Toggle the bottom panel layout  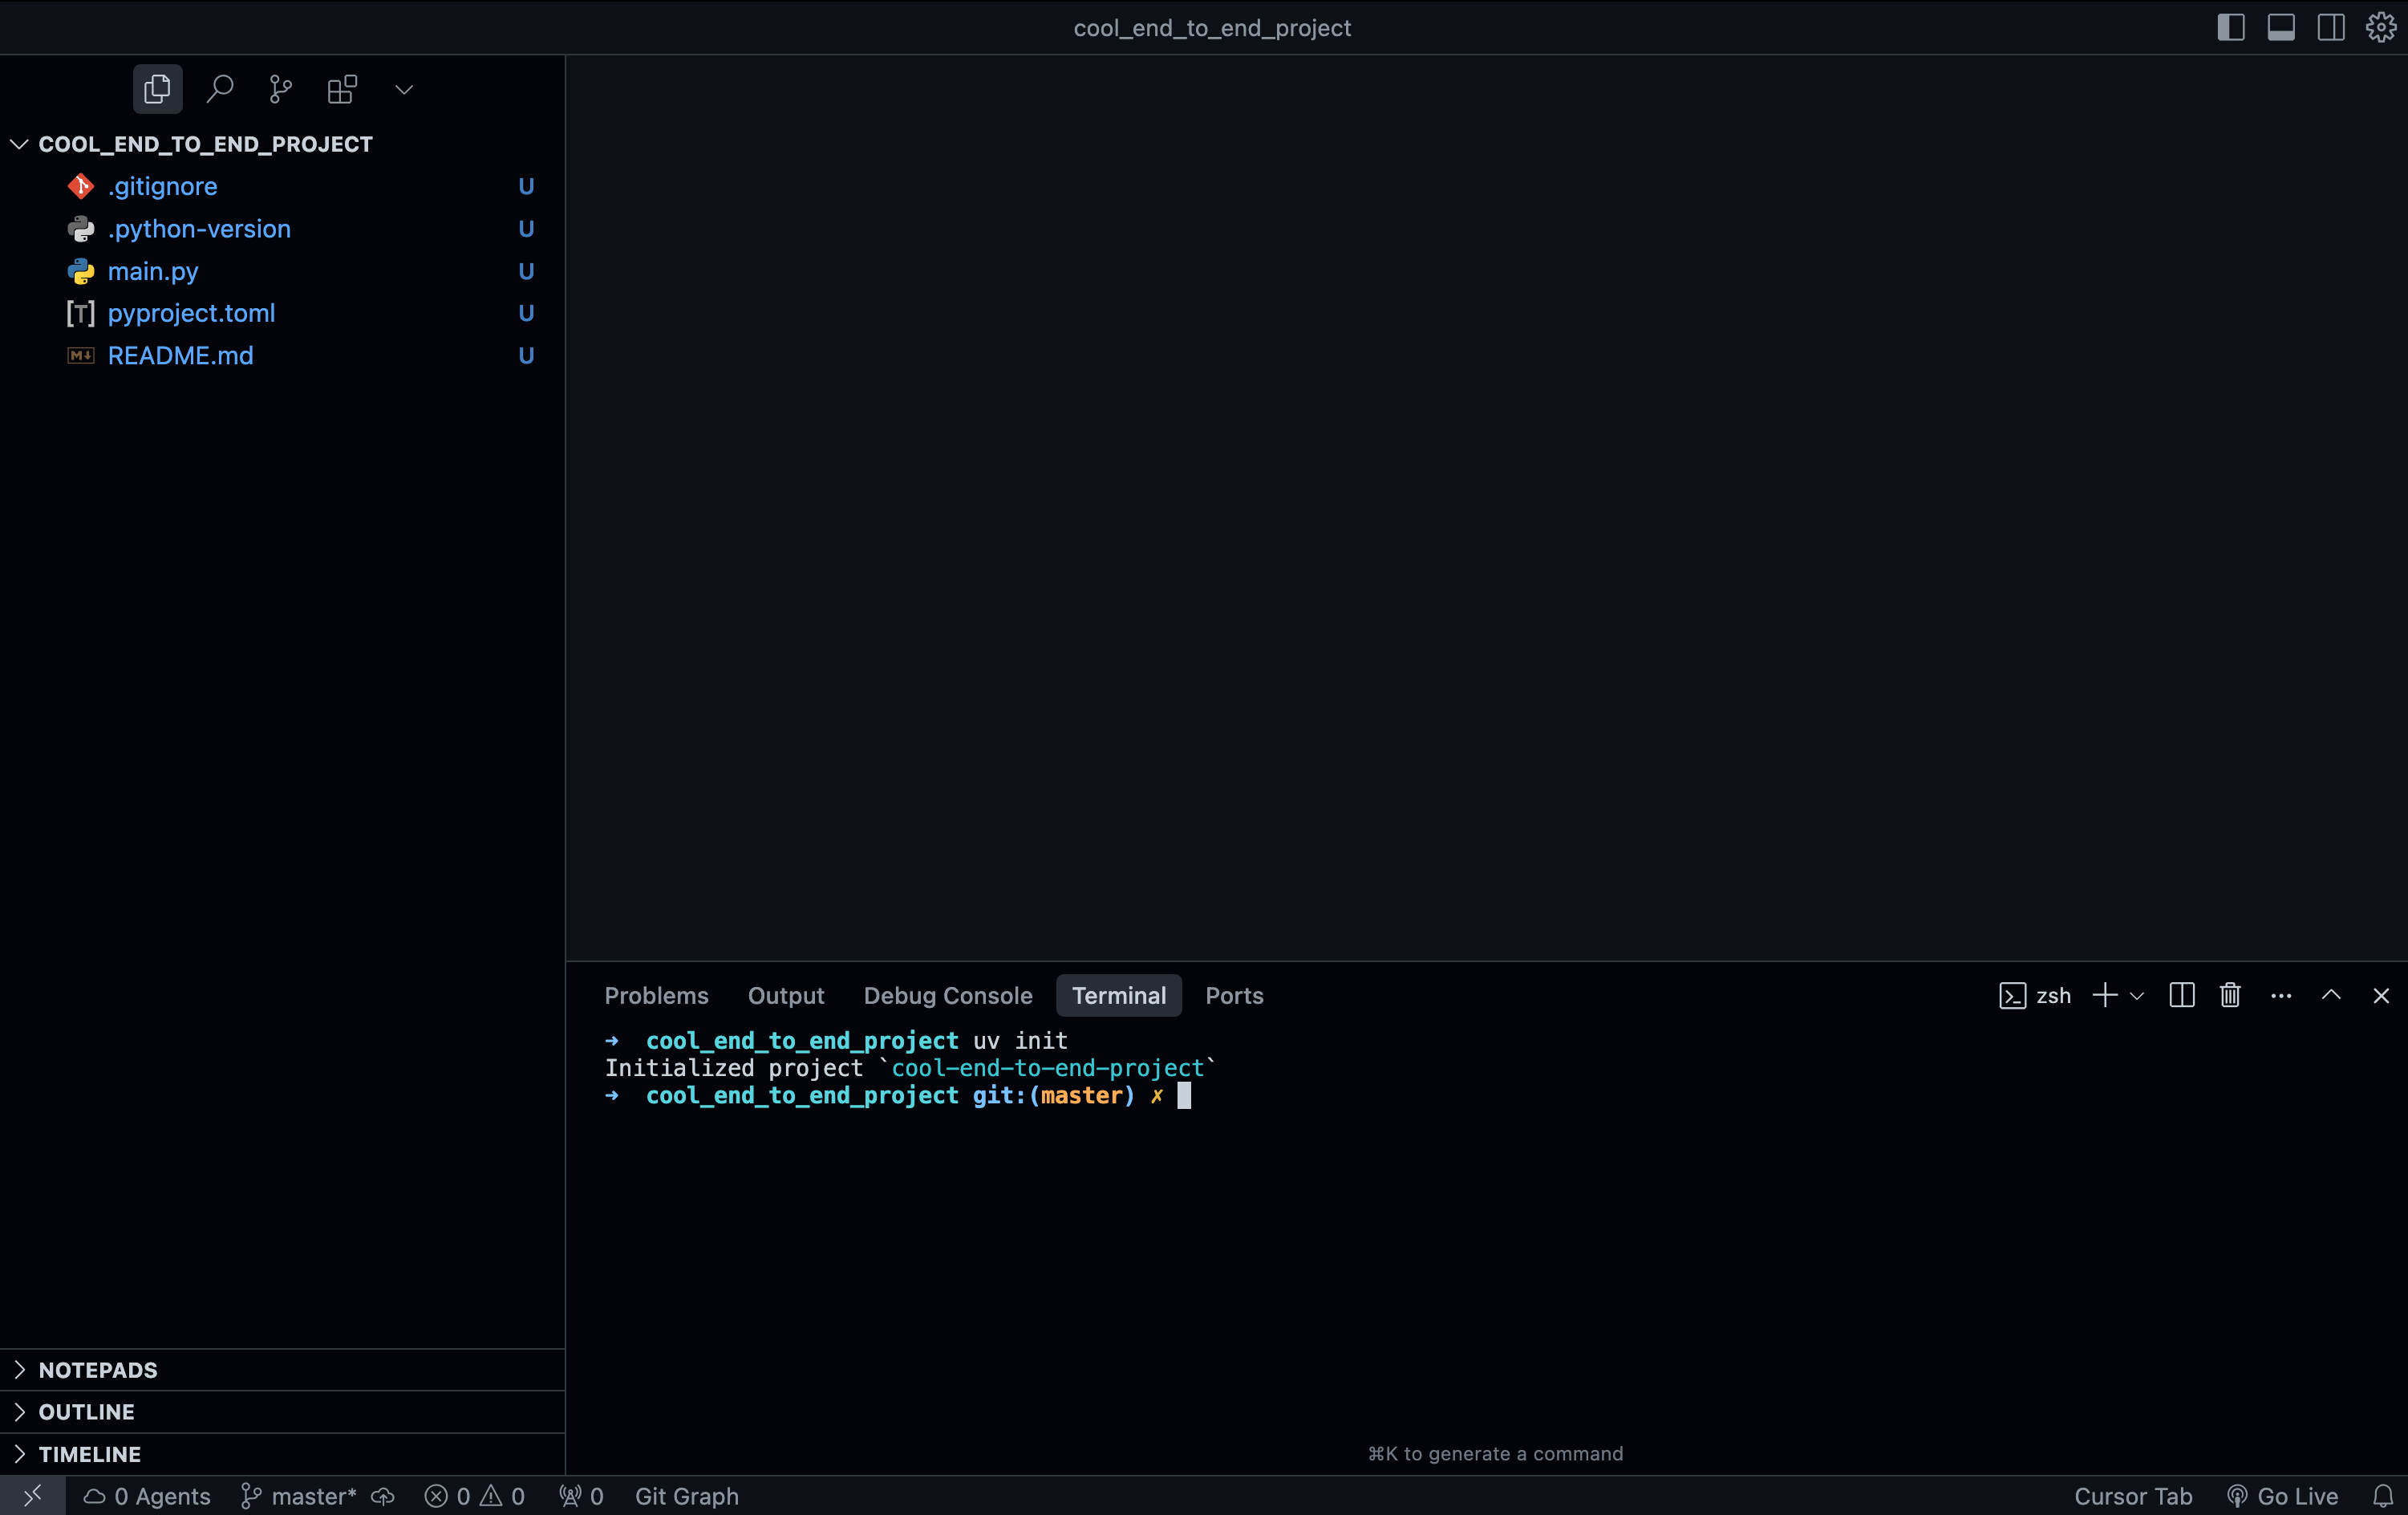click(2280, 27)
